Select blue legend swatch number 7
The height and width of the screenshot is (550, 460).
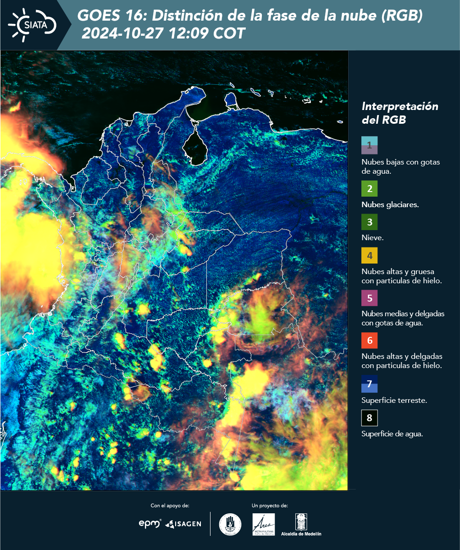click(x=369, y=384)
